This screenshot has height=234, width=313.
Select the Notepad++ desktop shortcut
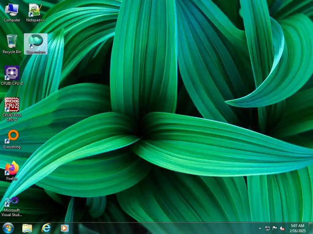(35, 12)
